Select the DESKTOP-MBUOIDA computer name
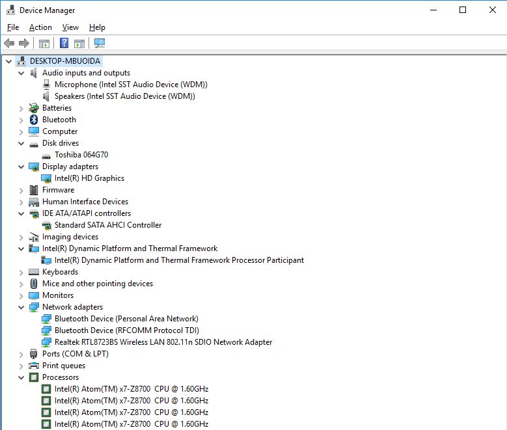 65,61
